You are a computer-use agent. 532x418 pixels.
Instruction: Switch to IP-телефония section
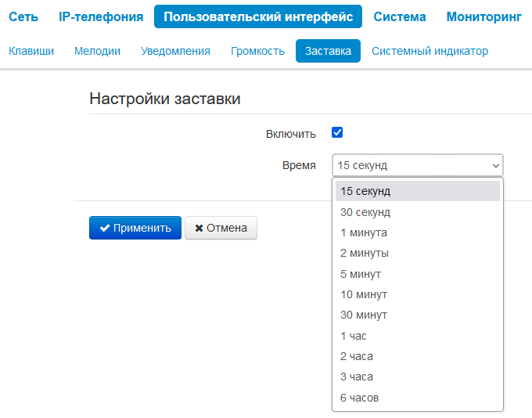pos(101,16)
